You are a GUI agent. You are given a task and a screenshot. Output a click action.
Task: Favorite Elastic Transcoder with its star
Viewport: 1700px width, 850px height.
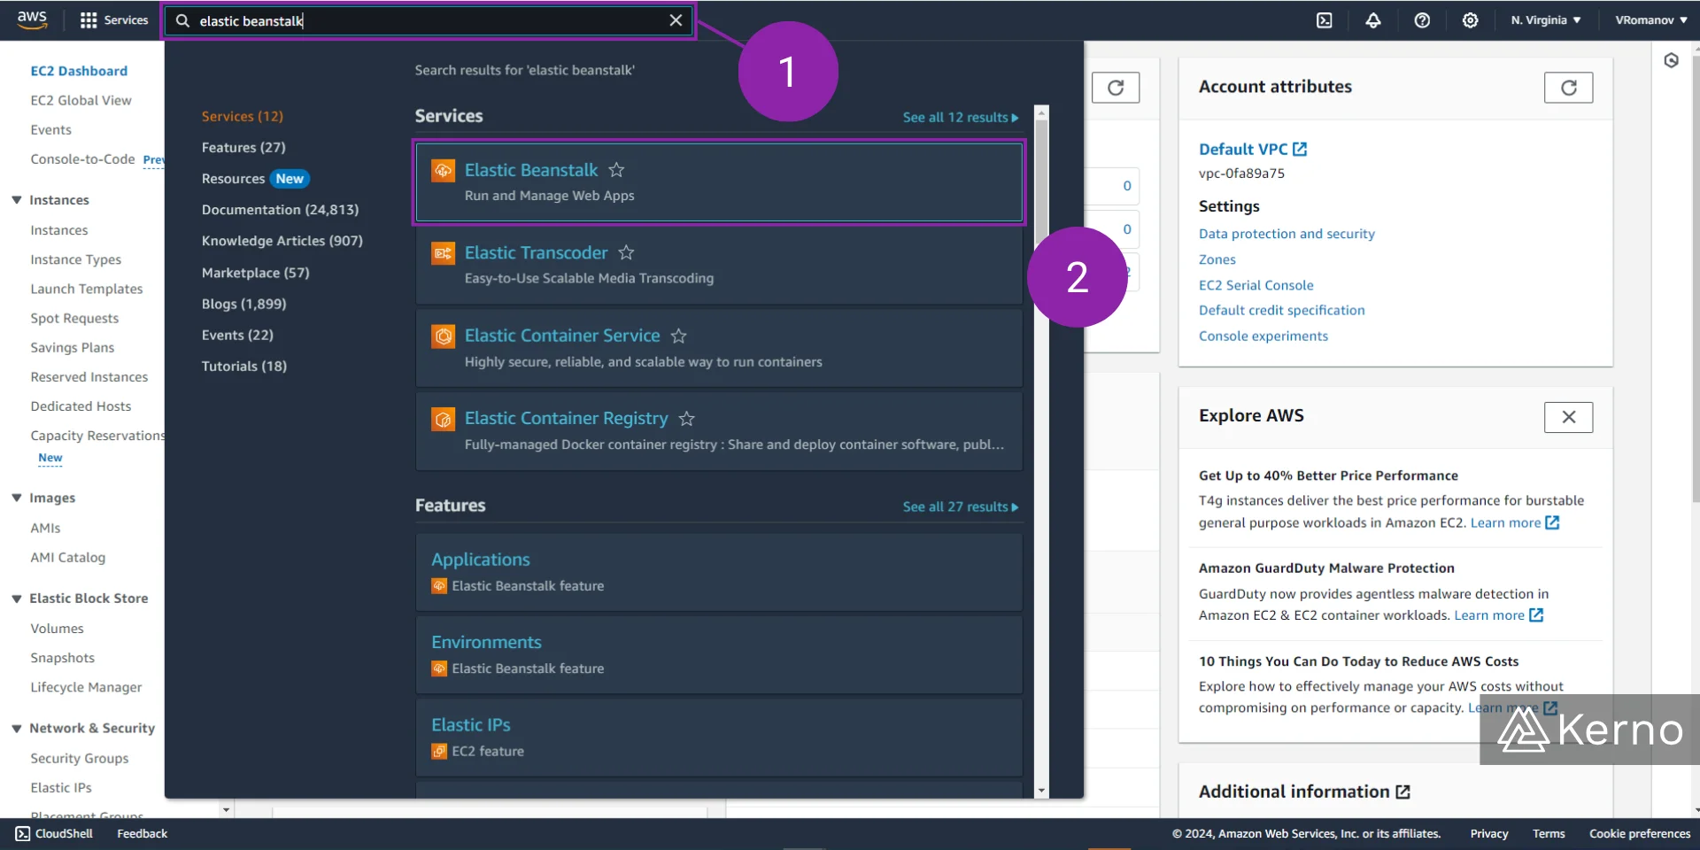626,252
